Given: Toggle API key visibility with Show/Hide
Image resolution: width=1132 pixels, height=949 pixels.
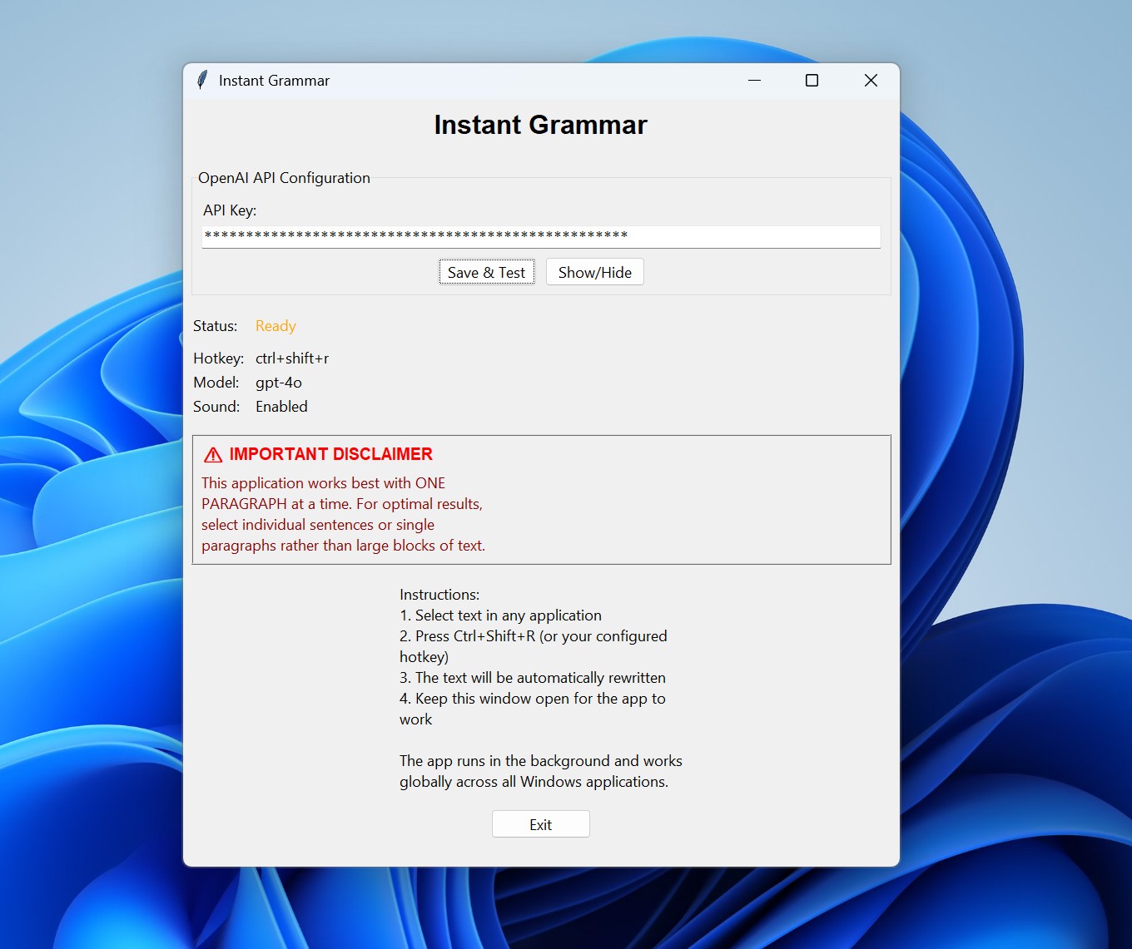Looking at the screenshot, I should tap(593, 271).
